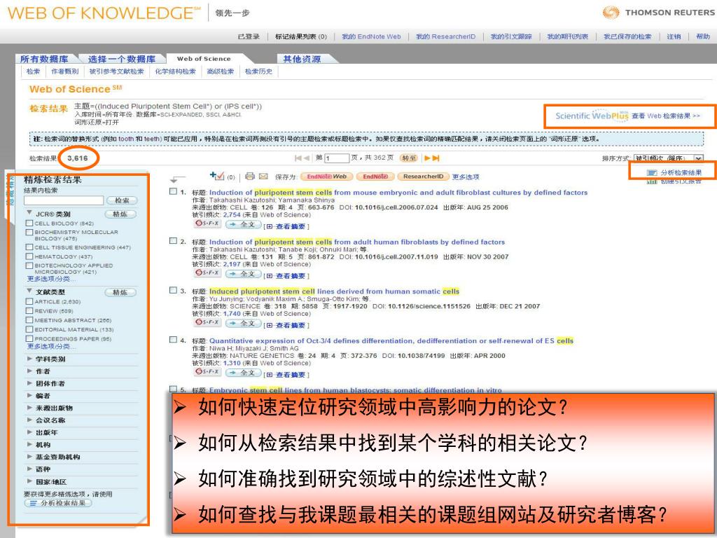The image size is (717, 538).
Task: Add marked records with plus-check icon
Action: pyautogui.click(x=217, y=176)
